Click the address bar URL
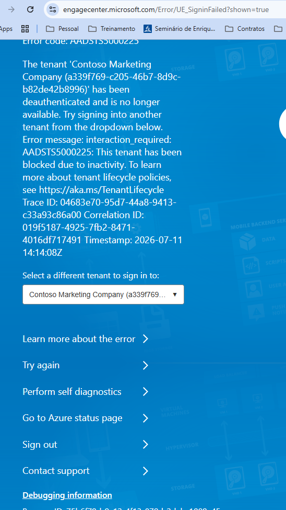Screen dimensions: 286x510 [166, 10]
